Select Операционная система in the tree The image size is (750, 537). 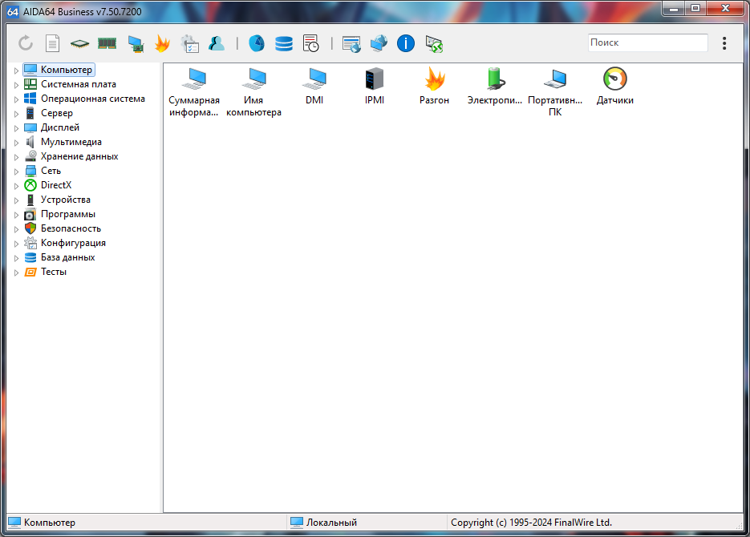point(93,99)
